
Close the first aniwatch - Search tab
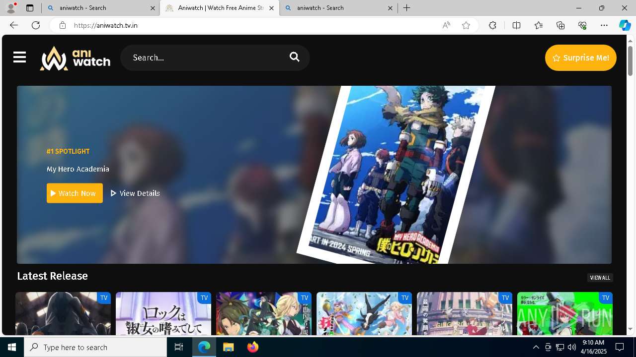(x=153, y=8)
